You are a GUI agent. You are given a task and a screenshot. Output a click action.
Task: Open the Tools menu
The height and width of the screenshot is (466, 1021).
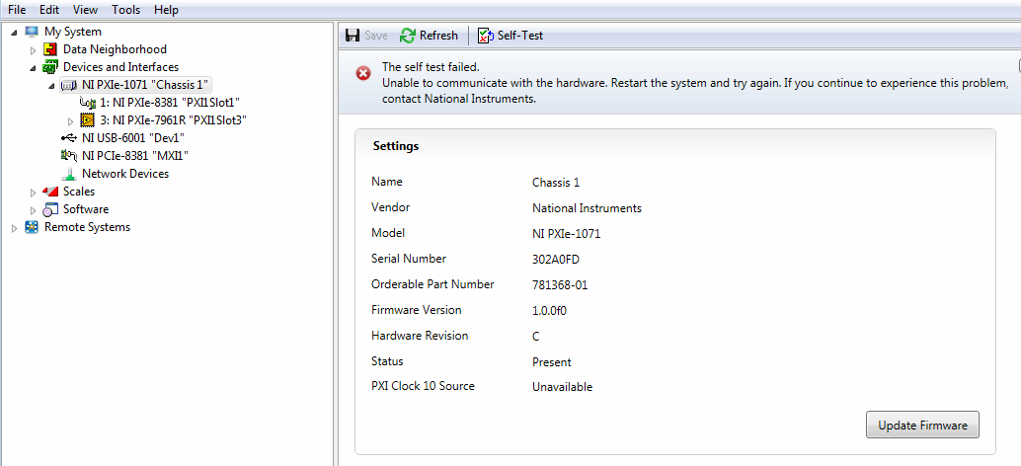[125, 10]
